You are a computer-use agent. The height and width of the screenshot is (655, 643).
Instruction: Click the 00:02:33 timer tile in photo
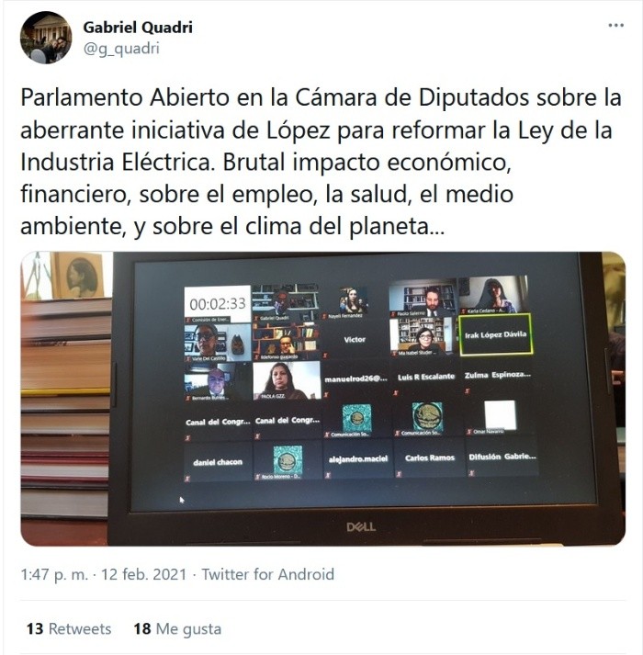[x=218, y=304]
